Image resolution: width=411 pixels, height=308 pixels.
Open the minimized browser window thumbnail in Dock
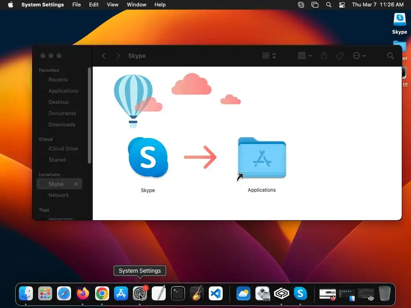328,294
